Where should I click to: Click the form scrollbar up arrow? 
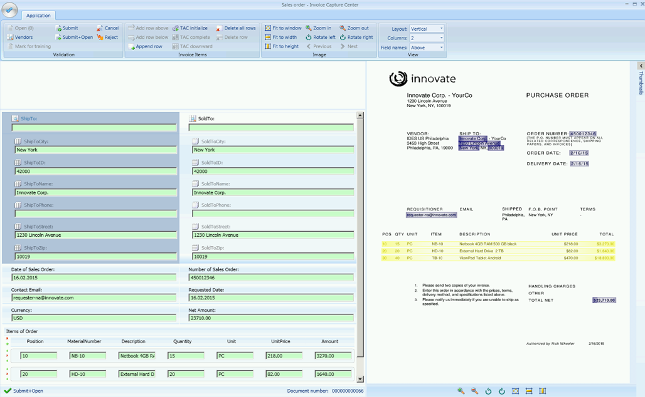coord(360,115)
